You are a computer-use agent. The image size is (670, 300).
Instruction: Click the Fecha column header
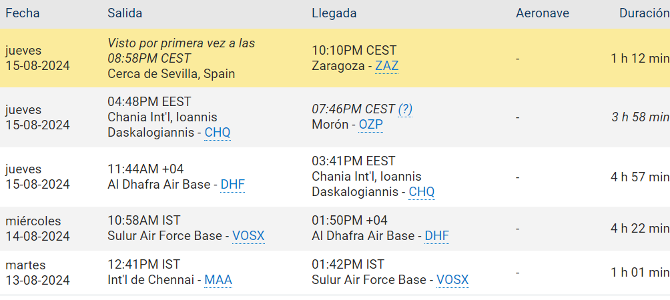click(23, 13)
